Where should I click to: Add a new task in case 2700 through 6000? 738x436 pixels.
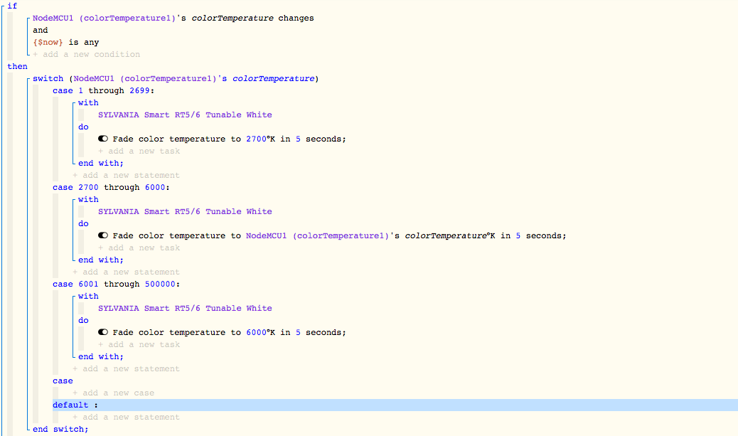(139, 248)
